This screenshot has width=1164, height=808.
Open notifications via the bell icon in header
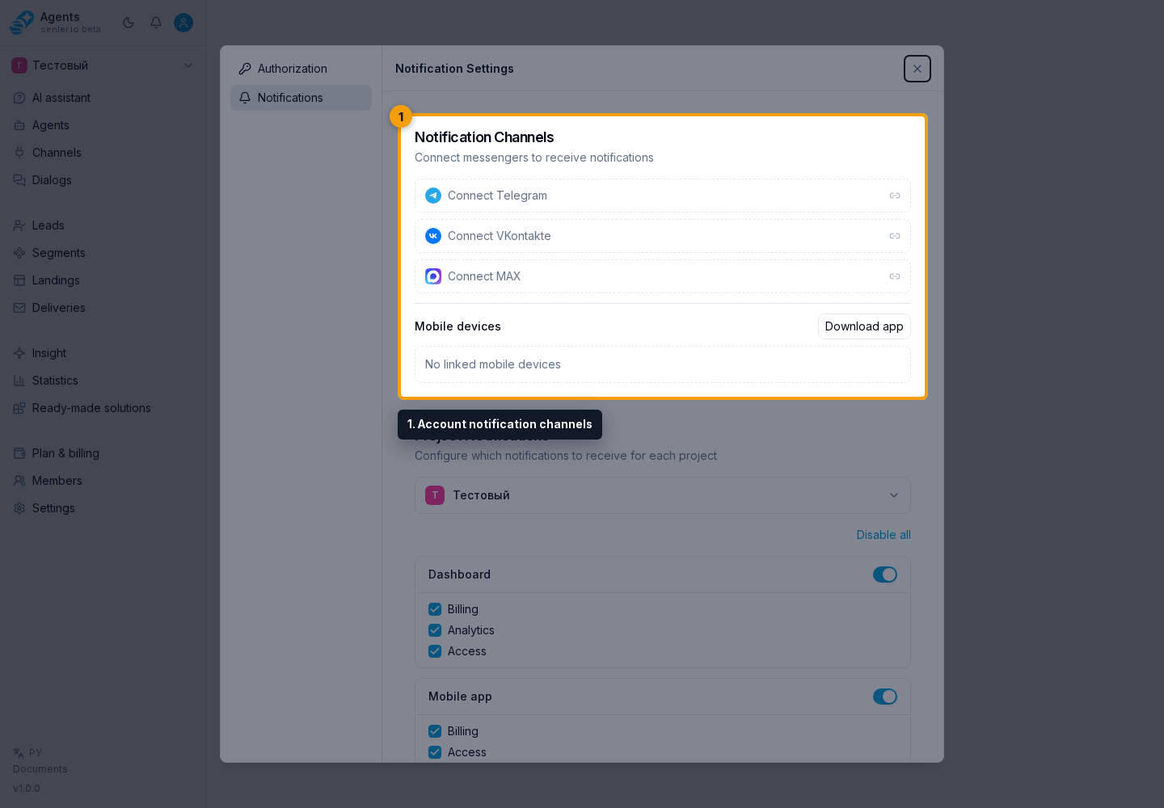(x=156, y=23)
